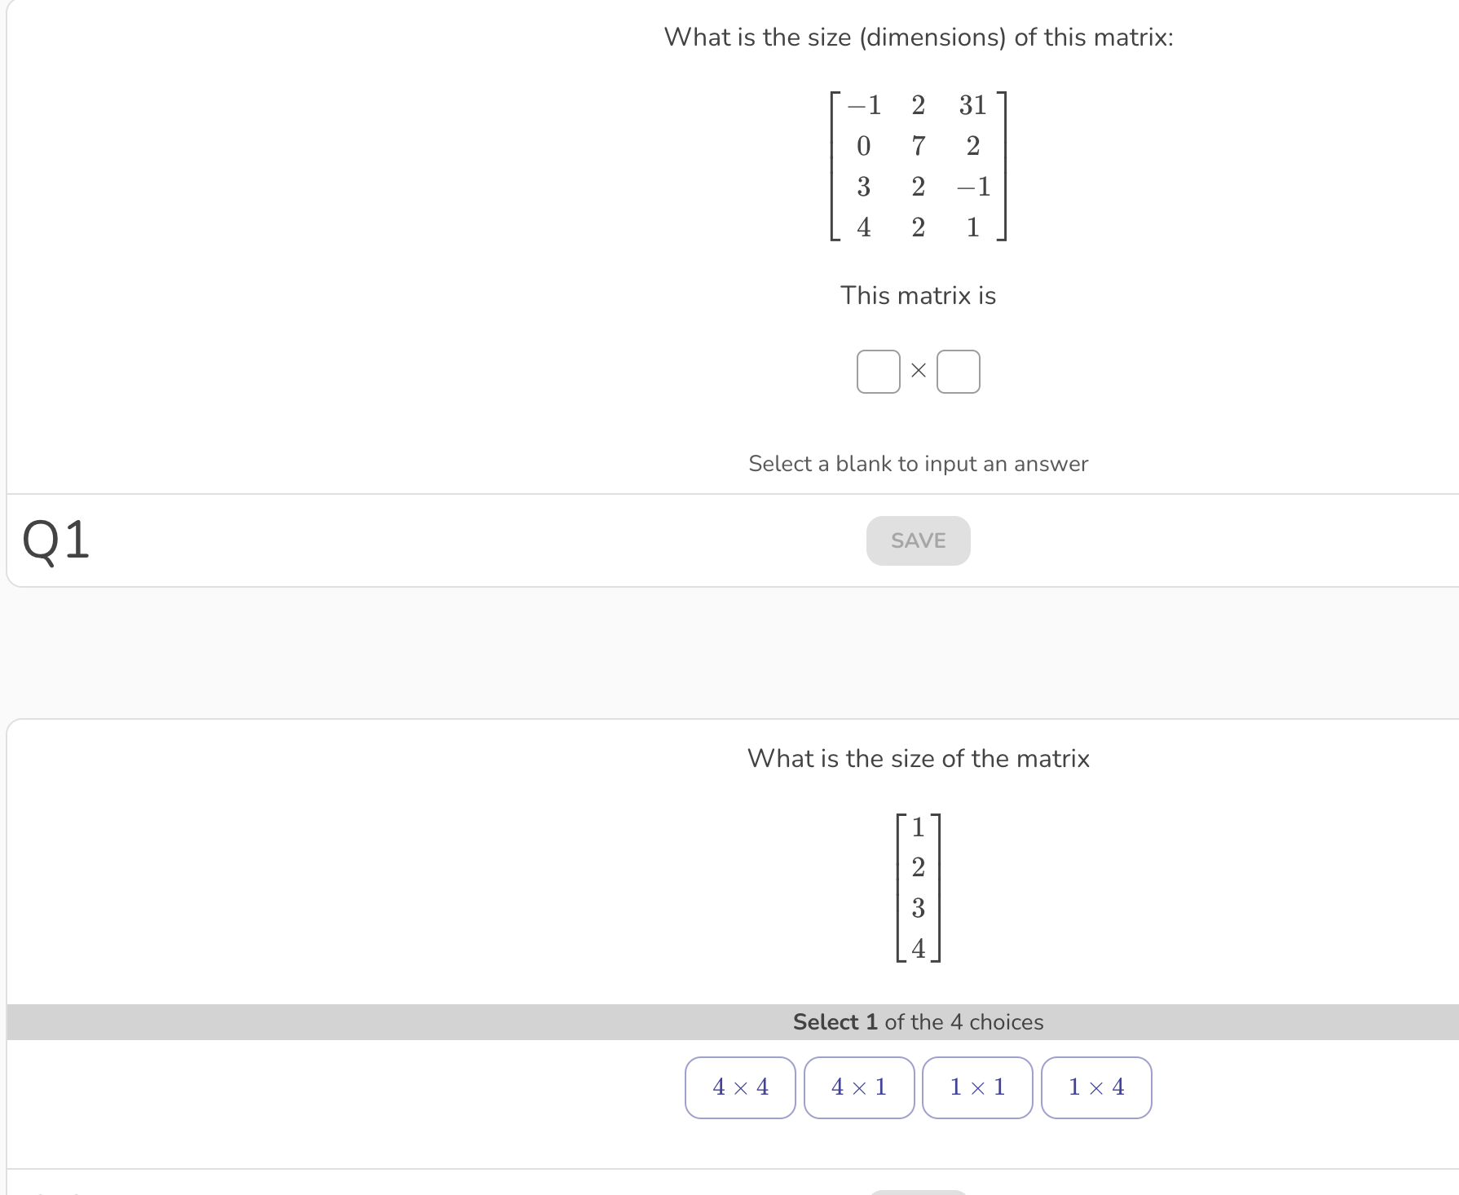Choose the 1 × 4 answer option
This screenshot has width=1459, height=1195.
1096,1087
